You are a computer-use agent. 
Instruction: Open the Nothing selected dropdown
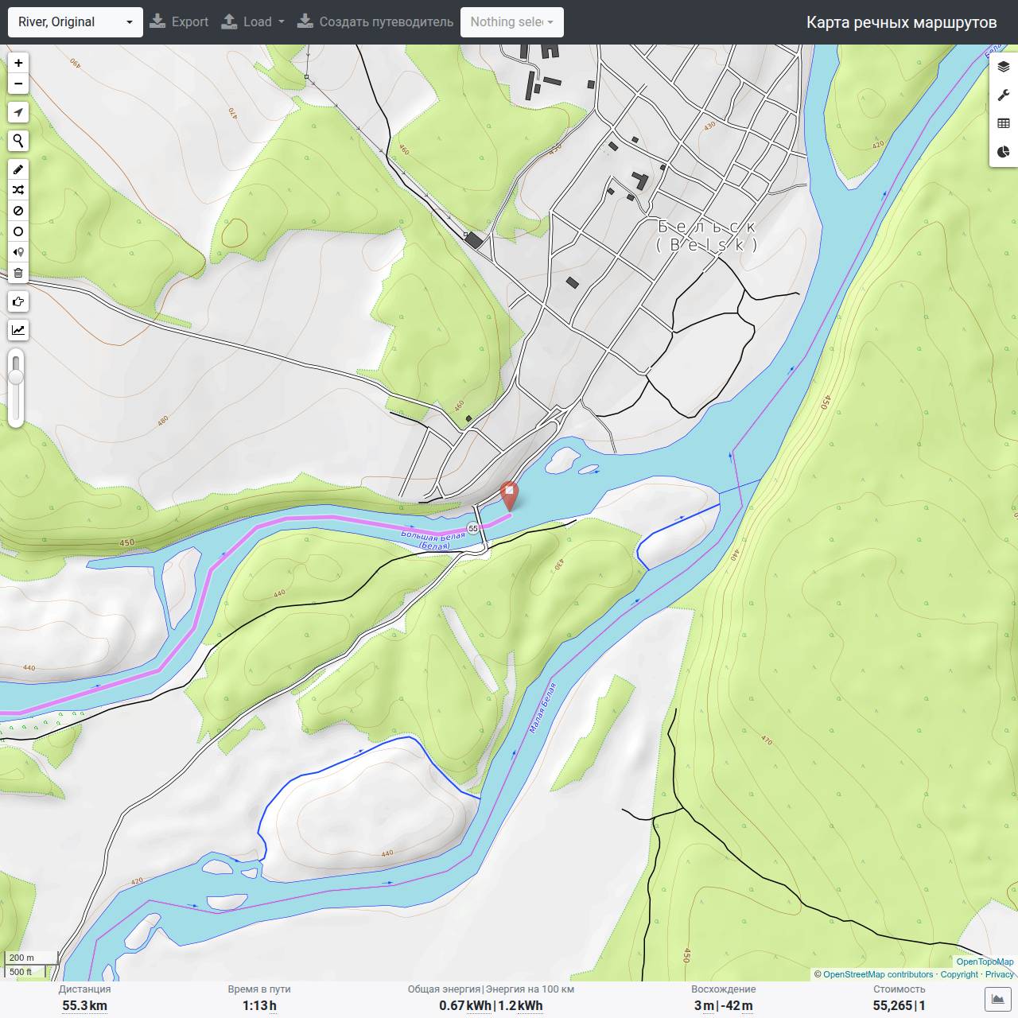[512, 22]
